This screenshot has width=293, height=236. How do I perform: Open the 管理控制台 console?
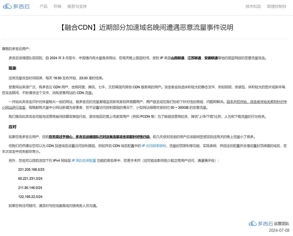point(277,6)
